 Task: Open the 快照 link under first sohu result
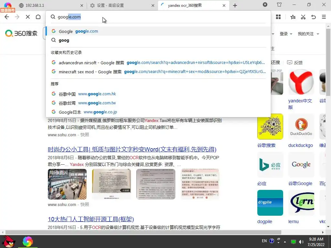[x=85, y=135]
